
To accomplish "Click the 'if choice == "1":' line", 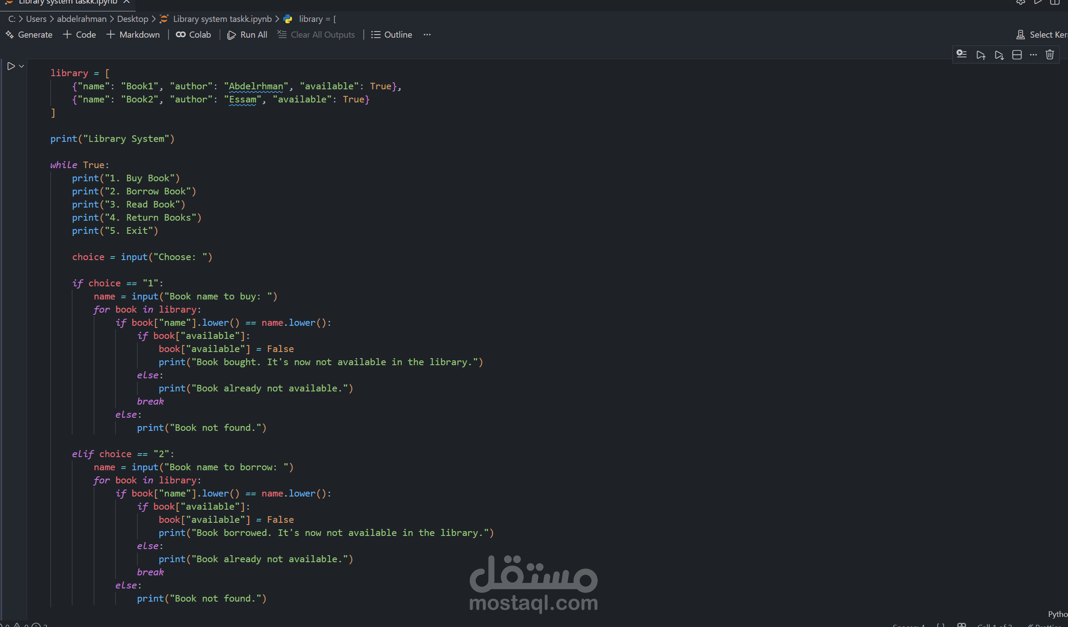I will (118, 283).
